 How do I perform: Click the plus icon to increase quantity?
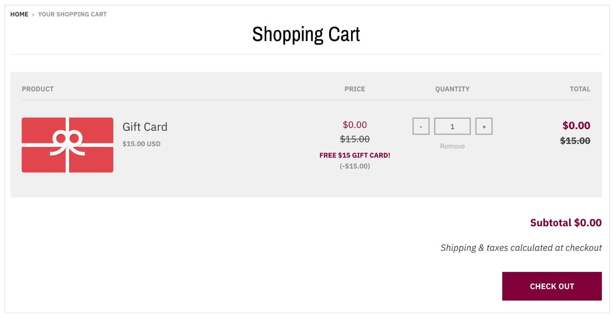(x=484, y=126)
